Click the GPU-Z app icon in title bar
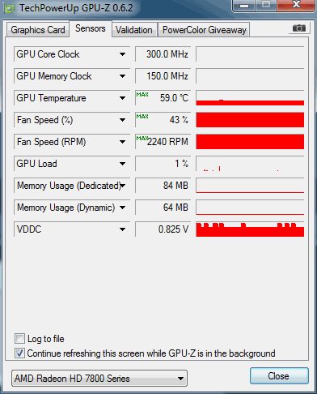The width and height of the screenshot is (317, 394). click(x=10, y=9)
